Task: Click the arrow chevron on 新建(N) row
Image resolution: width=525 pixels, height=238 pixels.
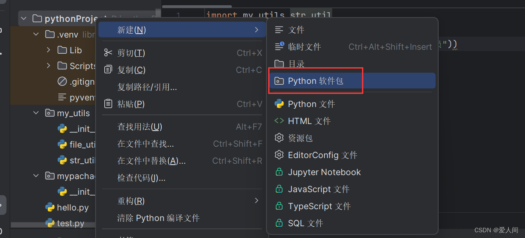Action: click(x=257, y=30)
